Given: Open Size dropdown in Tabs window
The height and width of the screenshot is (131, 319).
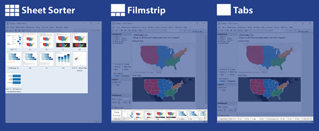Looking at the screenshot, I should click(229, 107).
